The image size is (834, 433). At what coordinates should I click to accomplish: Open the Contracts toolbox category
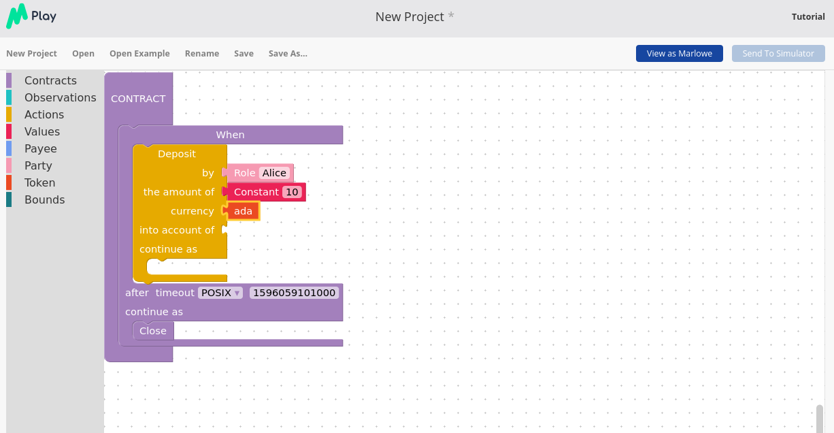pyautogui.click(x=50, y=80)
